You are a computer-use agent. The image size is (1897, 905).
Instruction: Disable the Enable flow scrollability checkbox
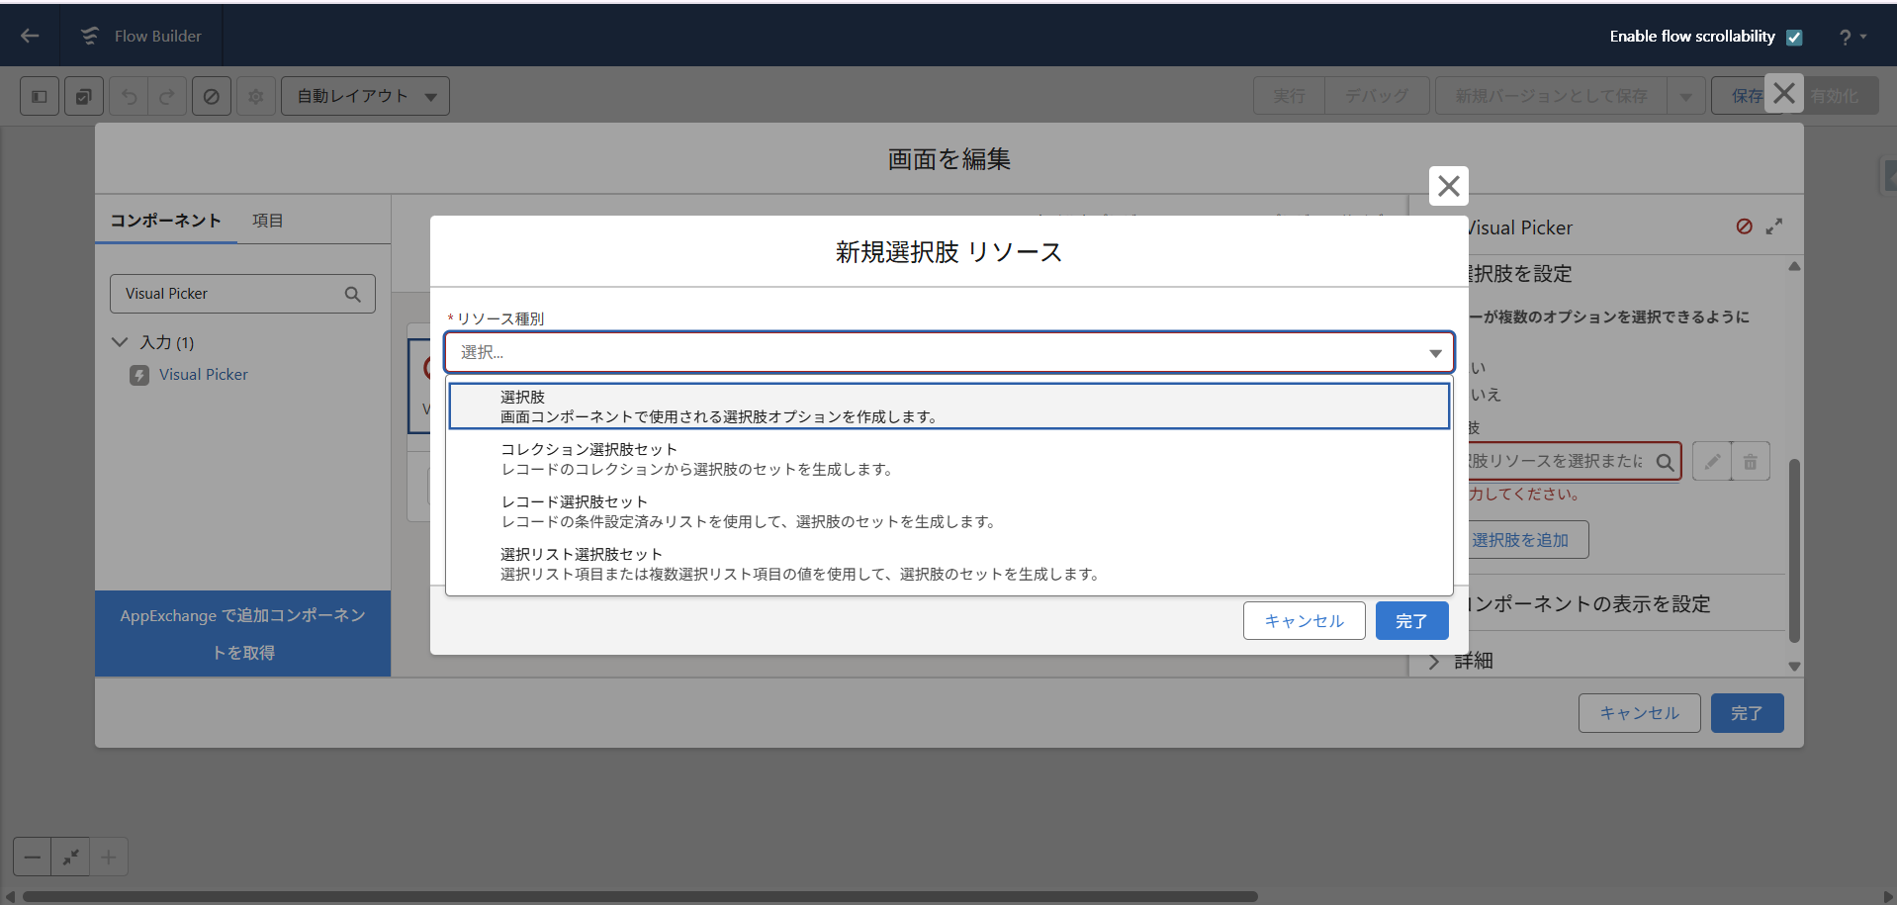point(1794,37)
